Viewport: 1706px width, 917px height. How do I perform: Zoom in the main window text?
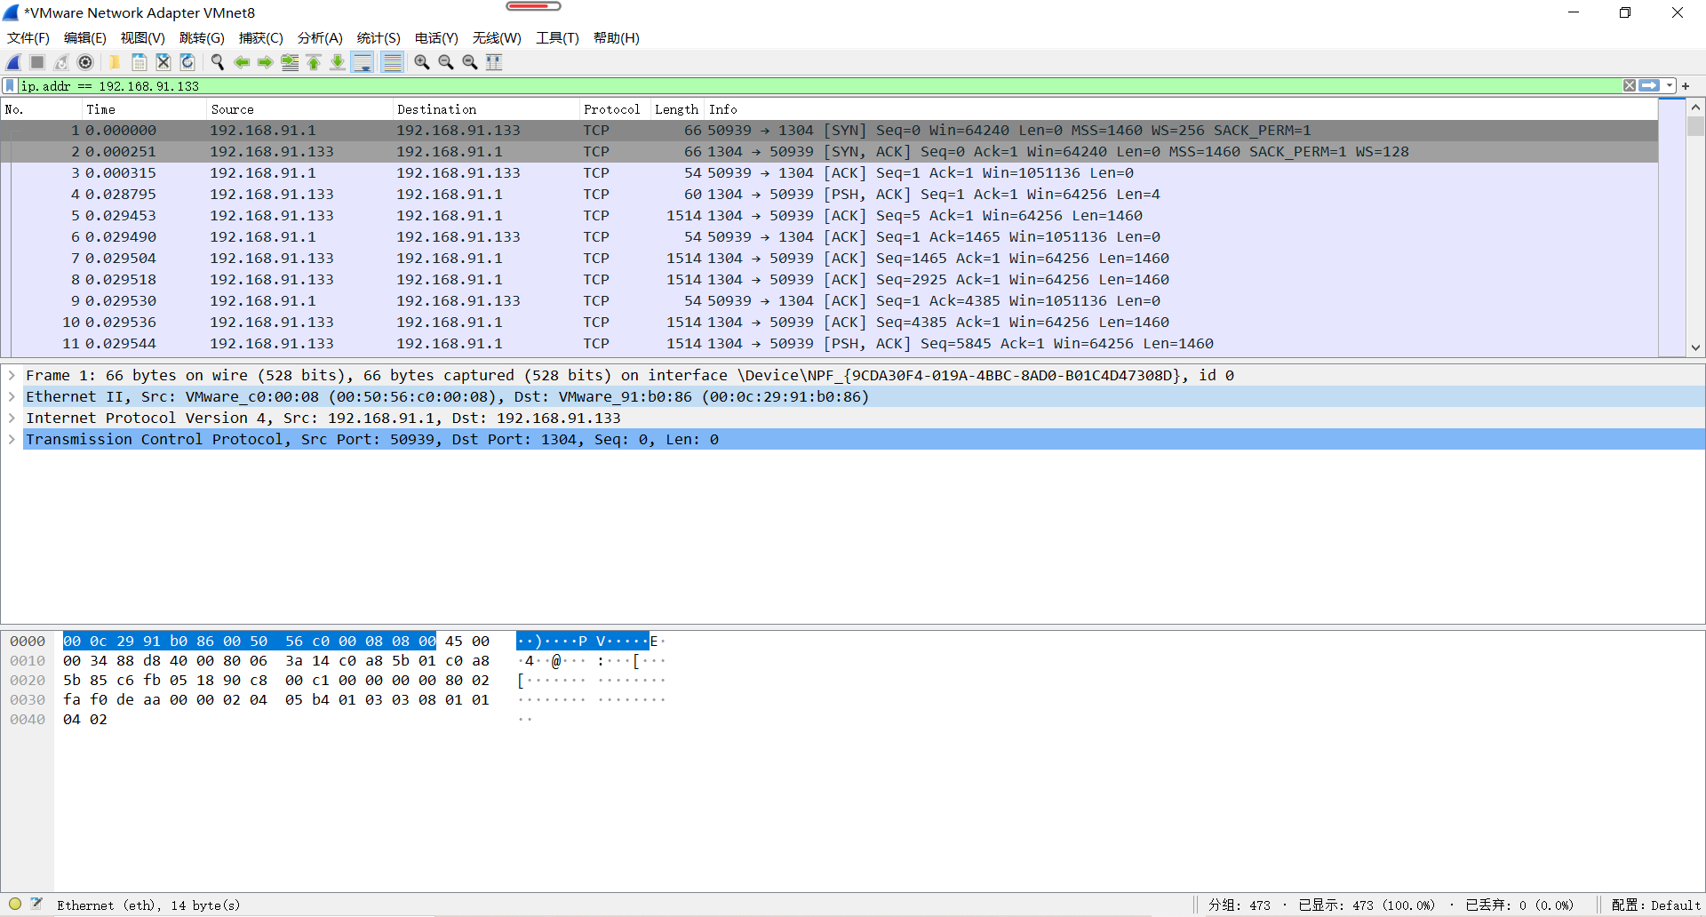(422, 62)
